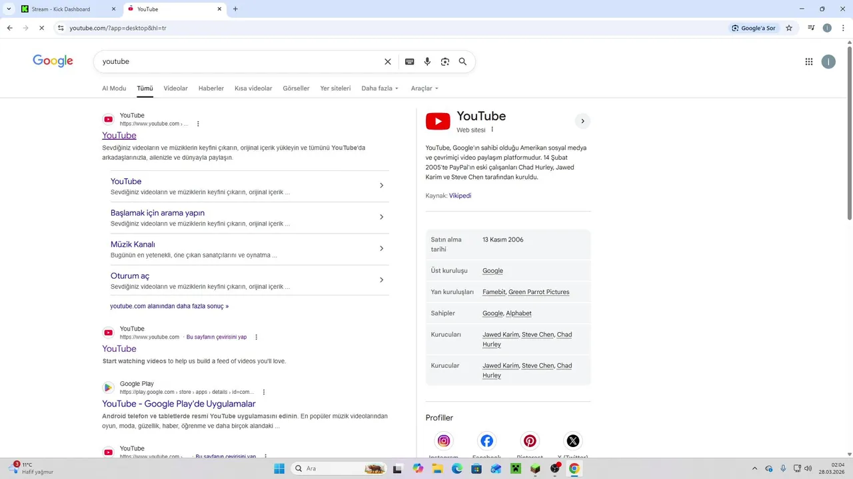Click the Google logo
This screenshot has height=479, width=853.
pyautogui.click(x=53, y=61)
